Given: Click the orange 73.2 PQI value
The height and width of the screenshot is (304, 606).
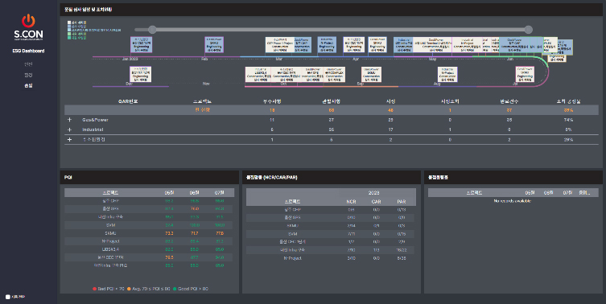Looking at the screenshot, I should (x=169, y=233).
